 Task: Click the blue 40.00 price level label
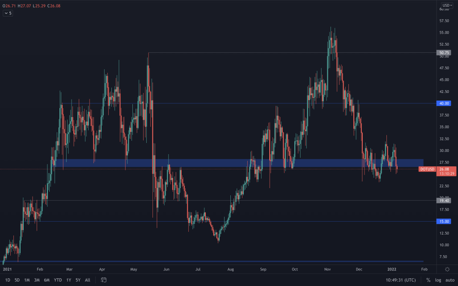(x=444, y=103)
